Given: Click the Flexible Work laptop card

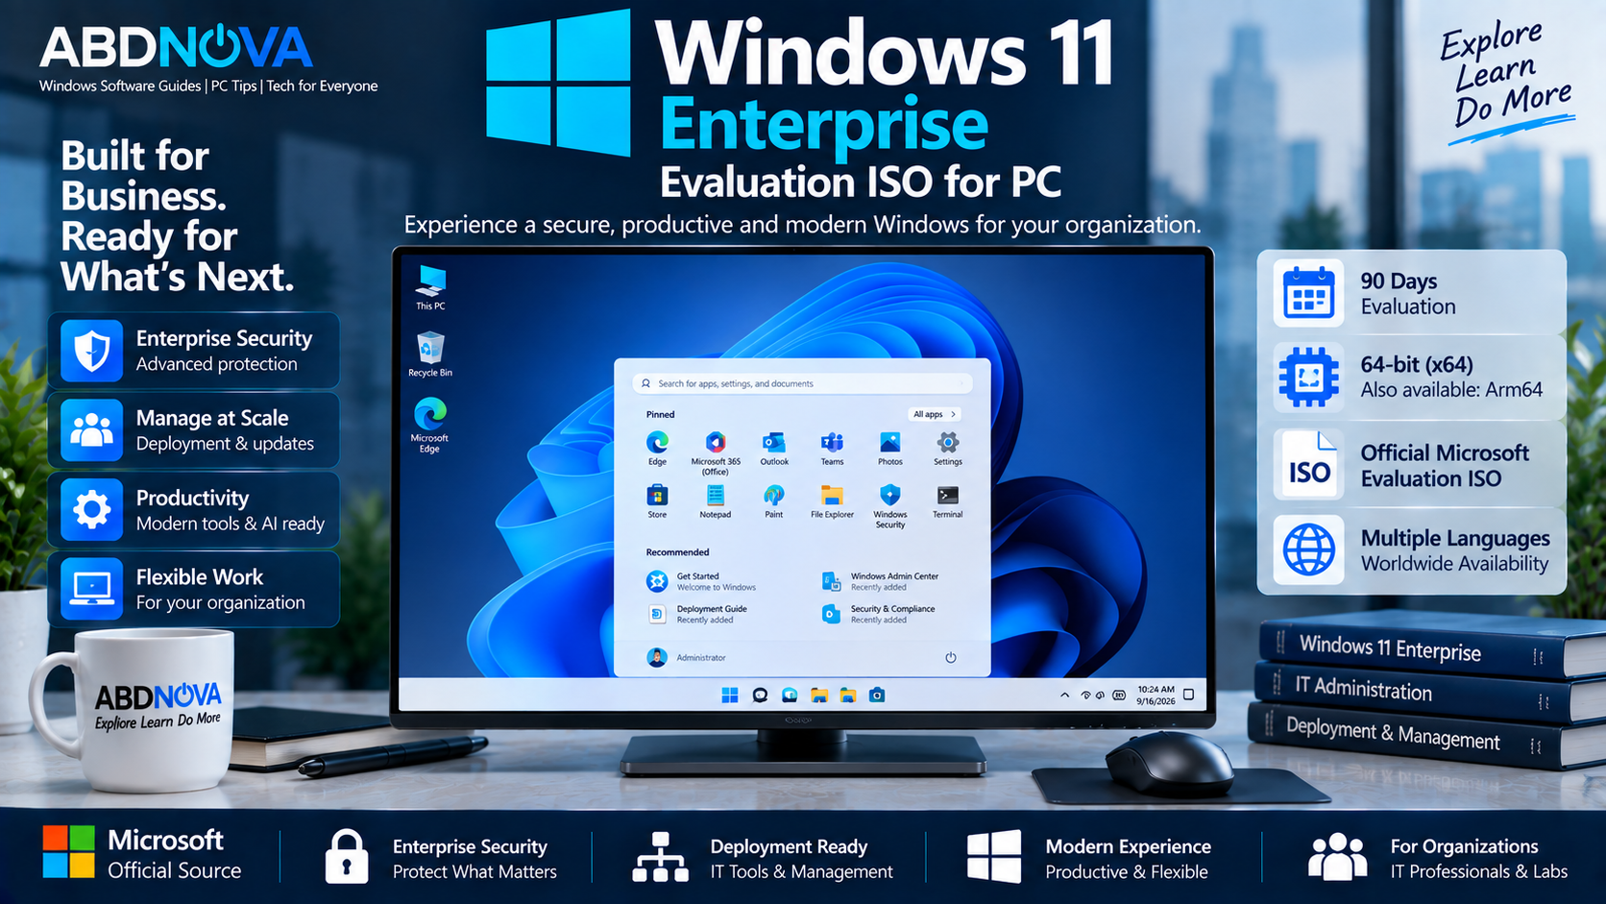Looking at the screenshot, I should [x=194, y=589].
